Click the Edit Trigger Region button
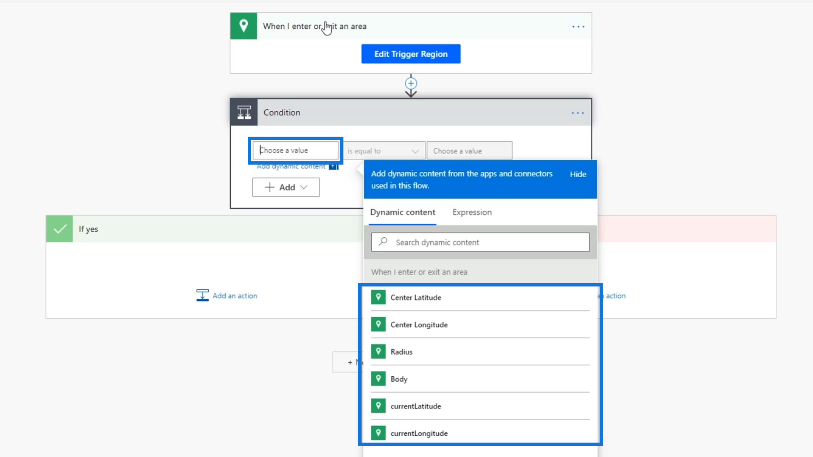This screenshot has height=457, width=813. 411,54
